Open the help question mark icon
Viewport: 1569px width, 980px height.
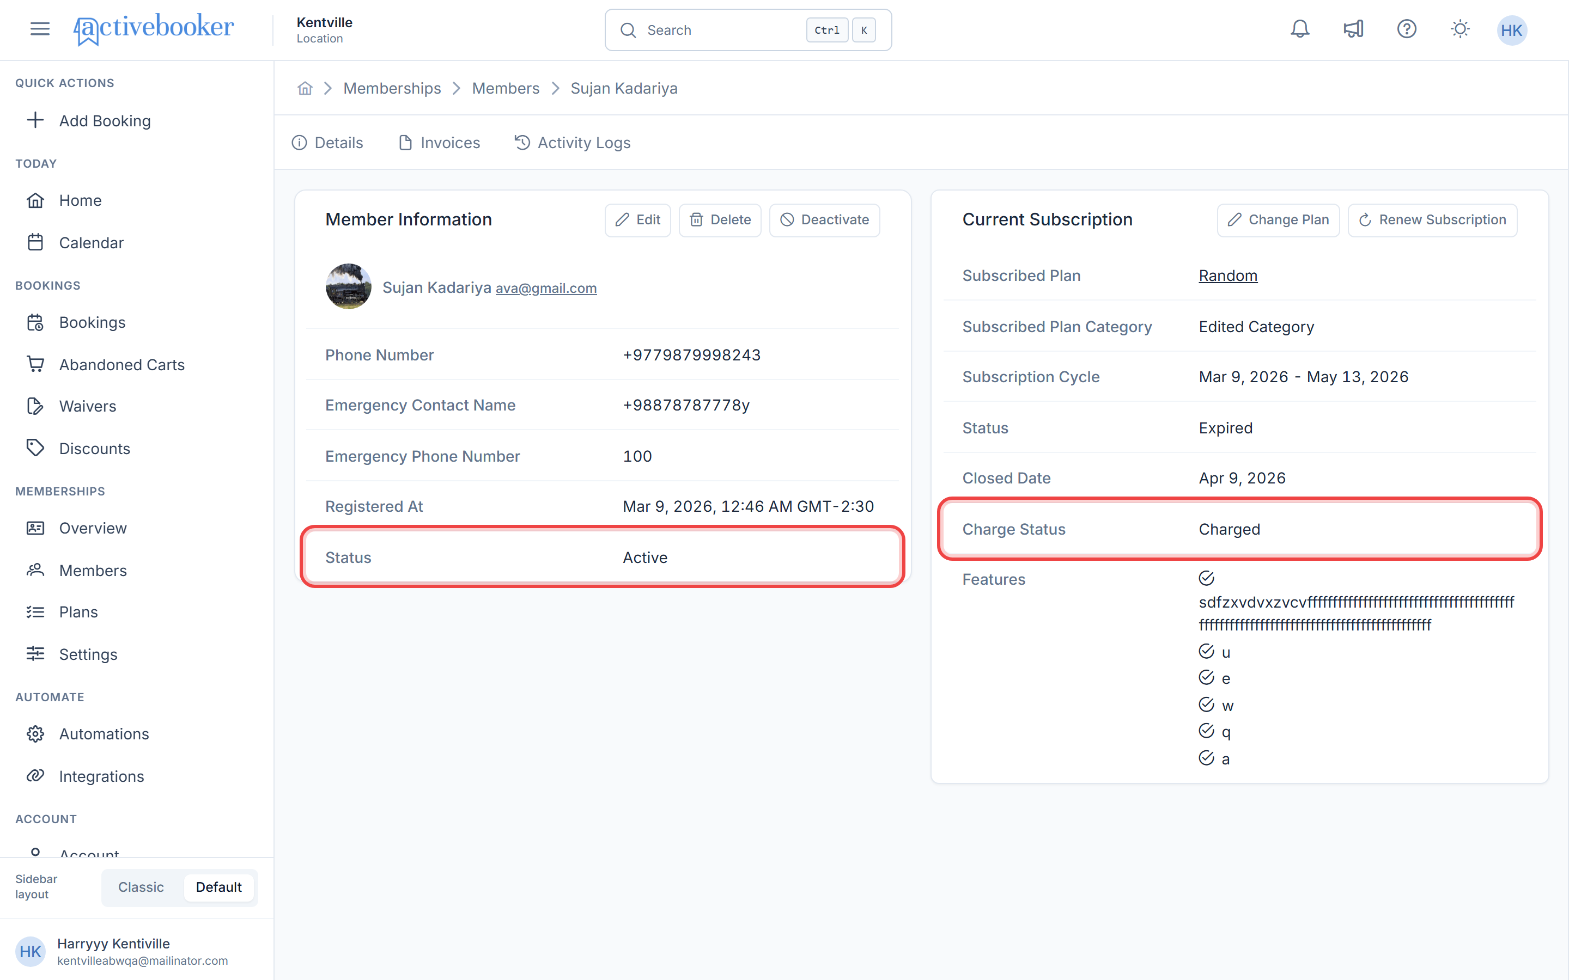(1406, 29)
